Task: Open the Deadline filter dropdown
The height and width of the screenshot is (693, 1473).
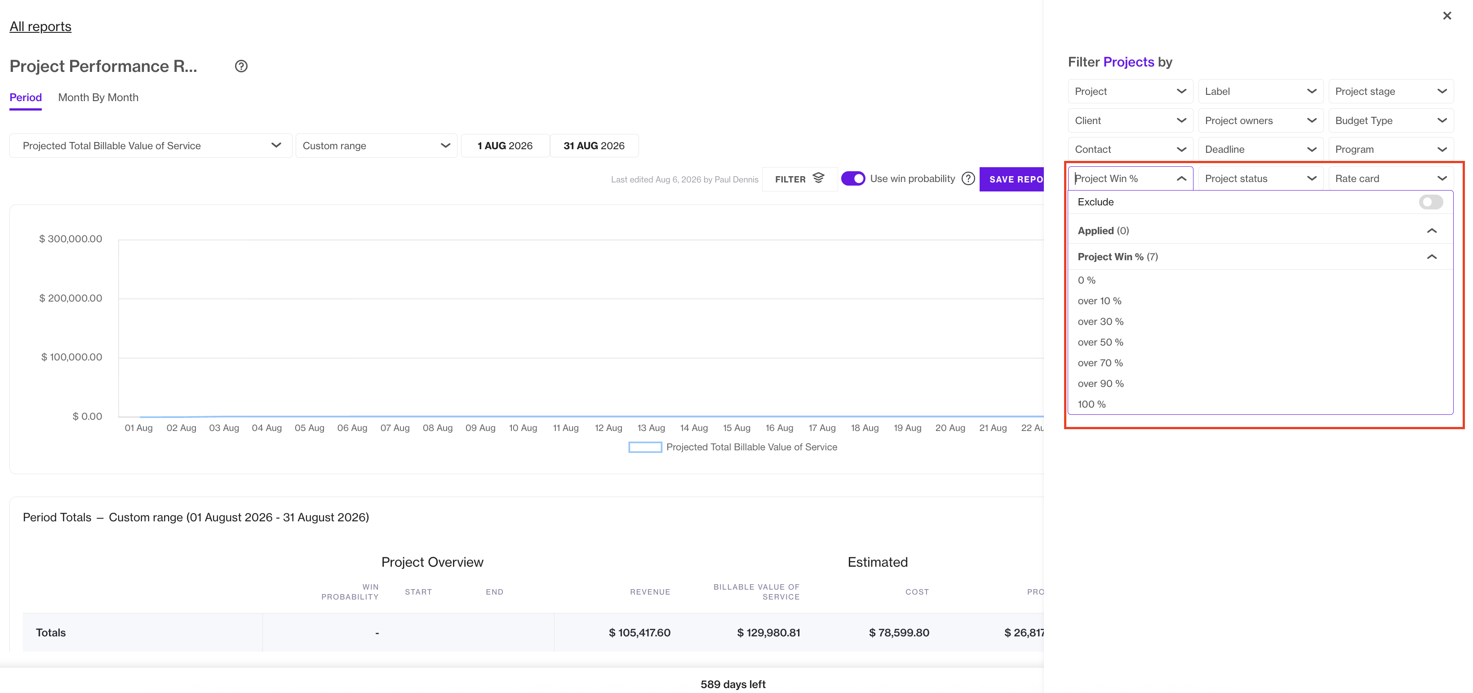Action: 1260,149
